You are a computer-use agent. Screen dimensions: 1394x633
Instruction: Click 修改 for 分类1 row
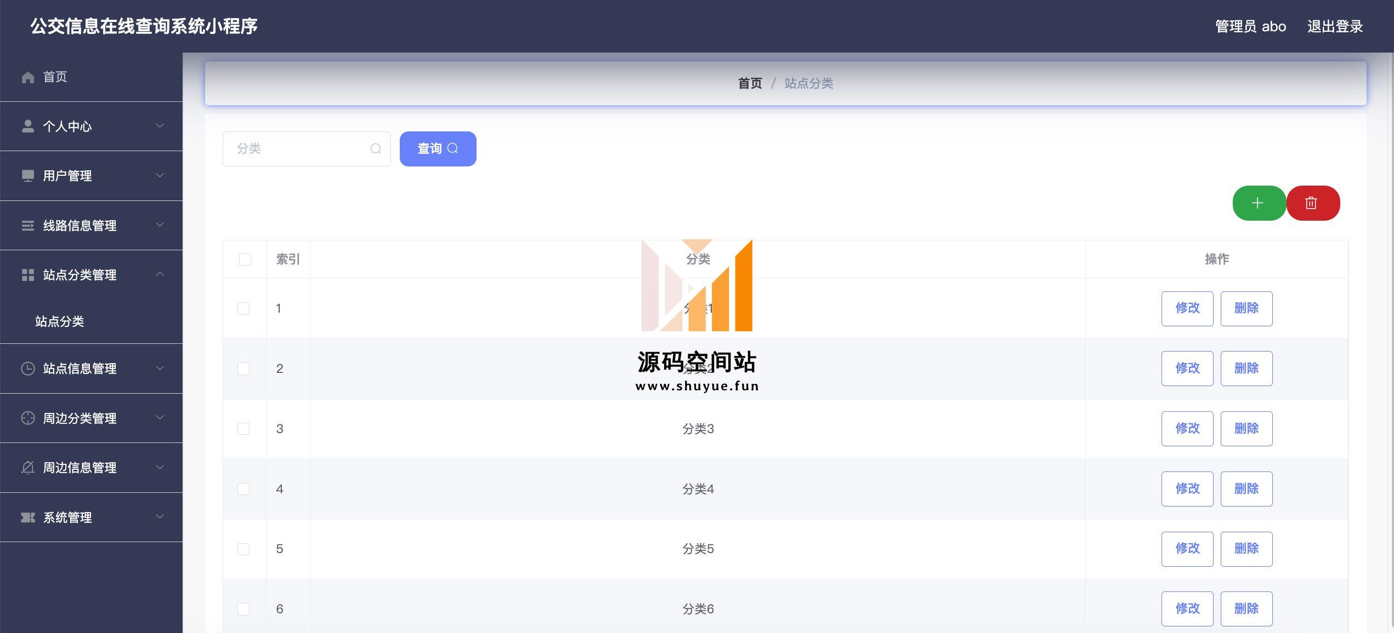tap(1187, 309)
